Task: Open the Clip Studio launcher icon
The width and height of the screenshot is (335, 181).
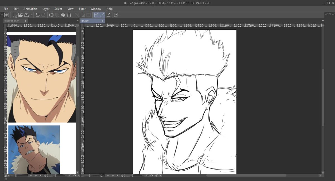Action: (x=7, y=15)
